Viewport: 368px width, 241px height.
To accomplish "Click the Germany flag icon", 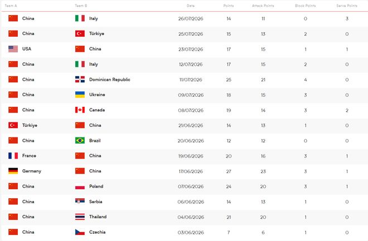I will point(13,171).
